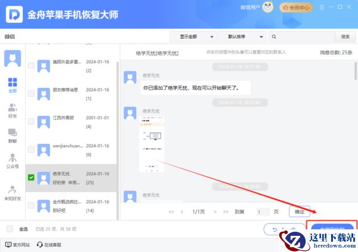Click the search magnifier icon

(x=274, y=36)
